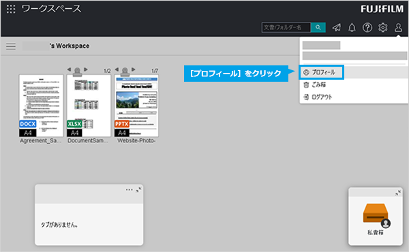Screen dimensions: 409x252
Task: Click the PPTX badge on Website-Photo file
Action: point(122,124)
